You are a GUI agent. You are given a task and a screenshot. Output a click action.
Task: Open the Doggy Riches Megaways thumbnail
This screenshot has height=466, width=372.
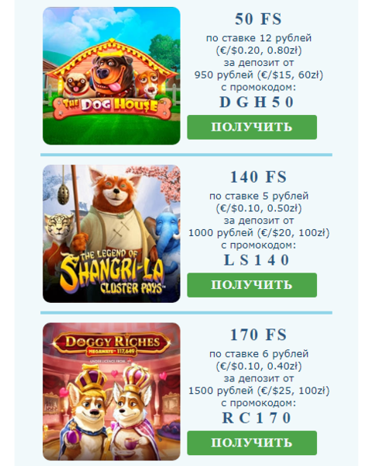[112, 391]
